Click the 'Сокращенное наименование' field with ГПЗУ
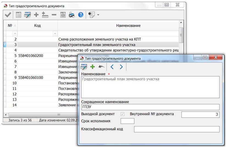The height and width of the screenshot is (147, 226). [x=150, y=107]
